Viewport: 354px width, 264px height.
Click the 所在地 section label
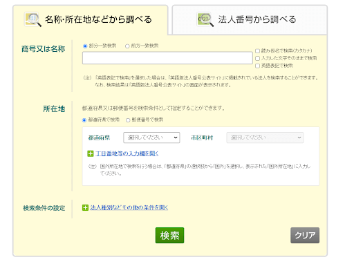click(54, 109)
